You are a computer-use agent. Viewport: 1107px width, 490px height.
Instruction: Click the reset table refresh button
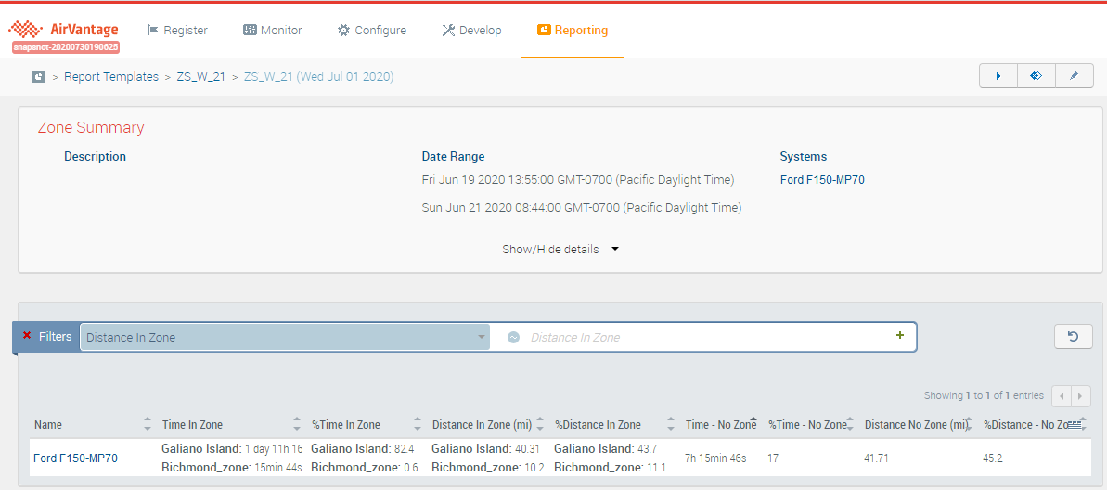[1073, 337]
